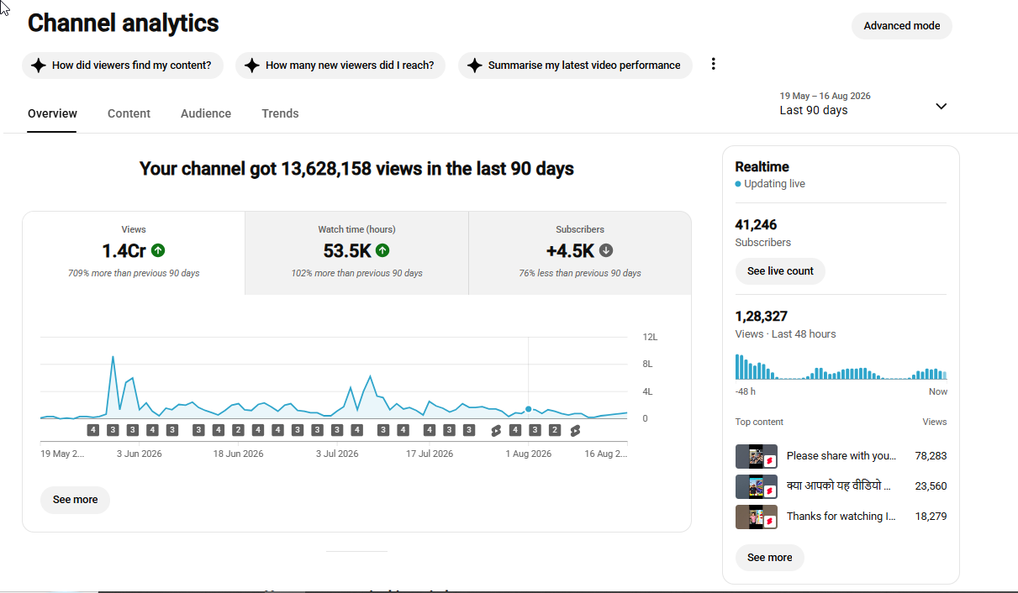Viewport: 1018px width, 593px height.
Task: Click the See live count button
Action: point(780,271)
